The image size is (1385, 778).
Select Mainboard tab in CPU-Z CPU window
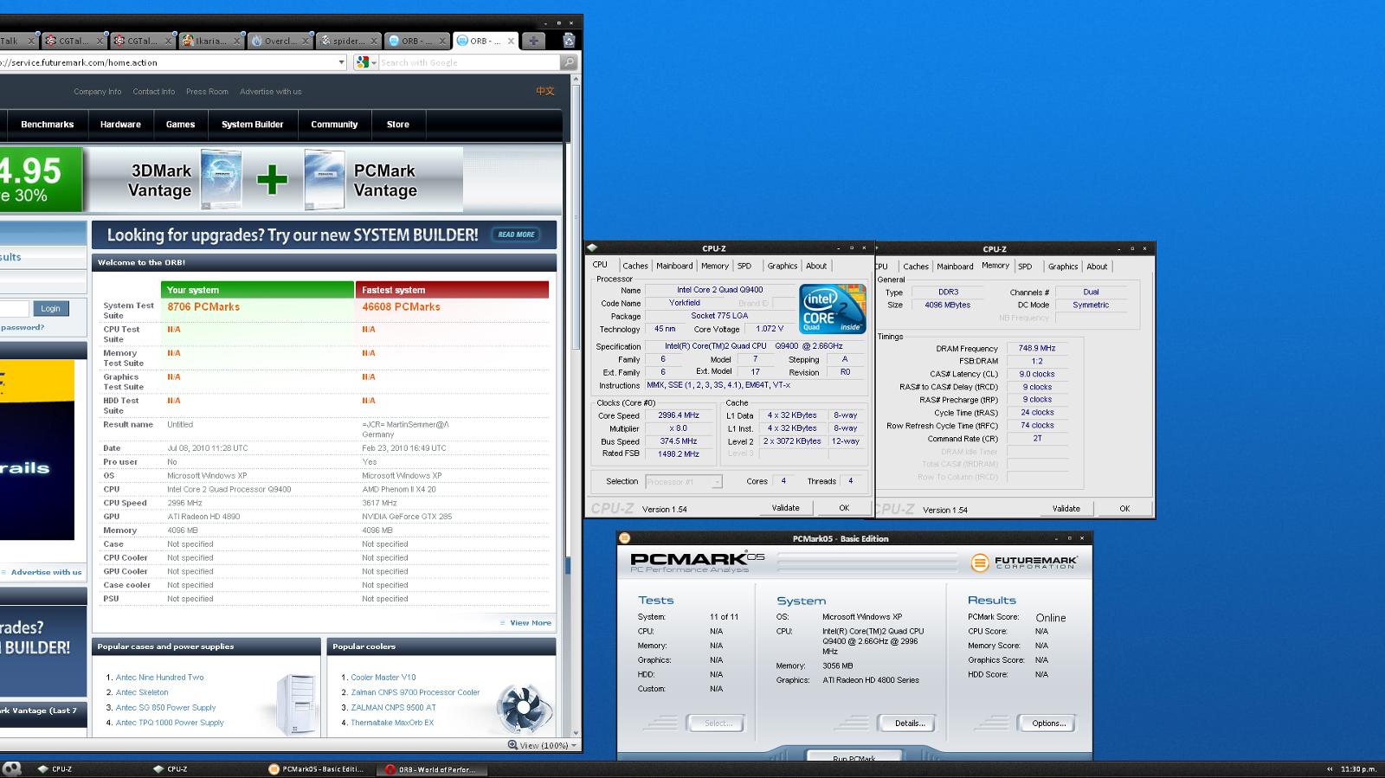coord(674,267)
